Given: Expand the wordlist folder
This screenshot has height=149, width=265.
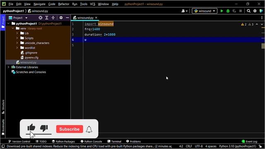Looking at the screenshot, I should pyautogui.click(x=17, y=48).
